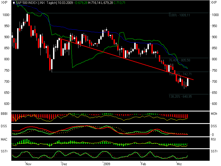Select the SSTI indicator label on left
Image resolution: width=221 pixels, height=166 pixels.
[x=4, y=151]
